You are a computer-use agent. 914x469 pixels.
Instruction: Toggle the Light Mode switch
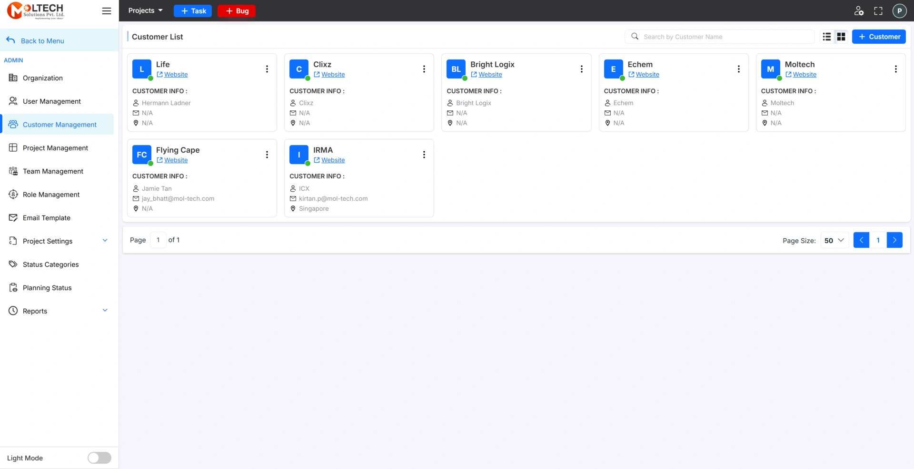(x=99, y=458)
